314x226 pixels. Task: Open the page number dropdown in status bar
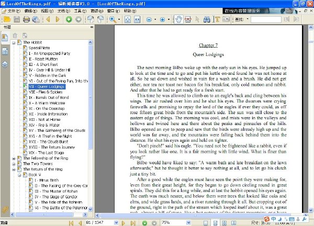116,222
